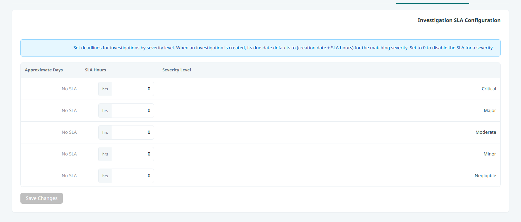Click the SLA Hours column header
The image size is (521, 222).
[95, 70]
